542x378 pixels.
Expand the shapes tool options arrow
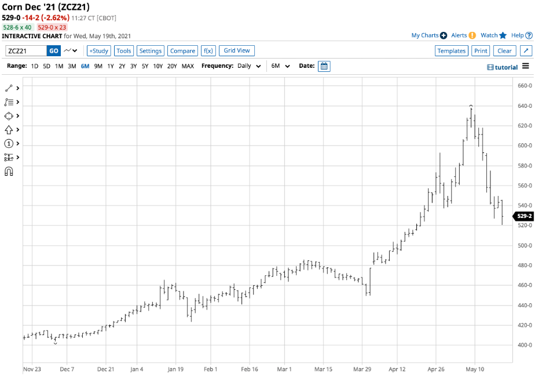click(17, 116)
